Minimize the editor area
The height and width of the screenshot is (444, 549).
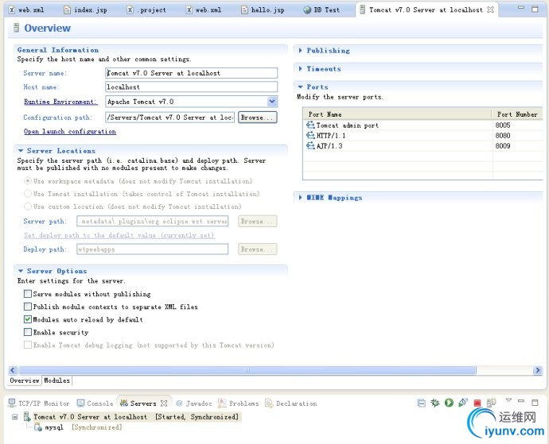521,8
